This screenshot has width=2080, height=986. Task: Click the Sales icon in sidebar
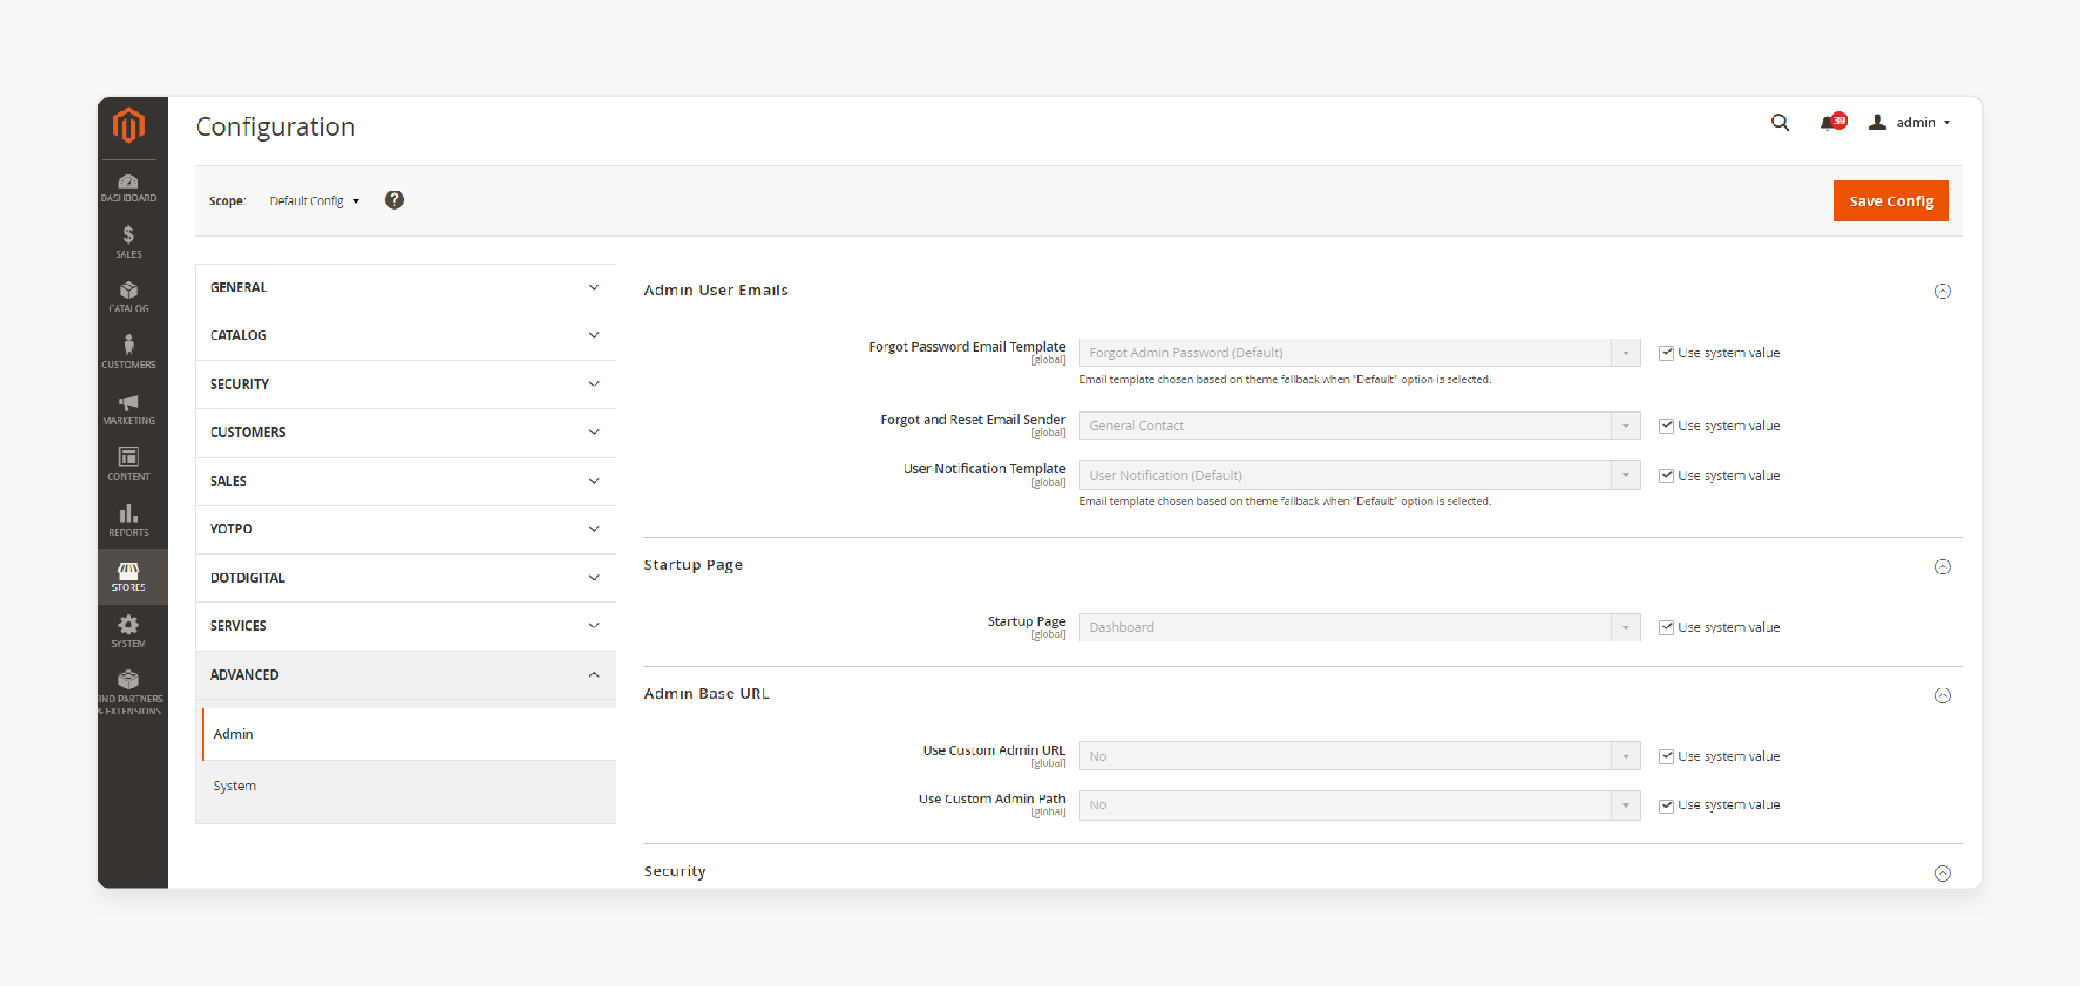point(129,241)
